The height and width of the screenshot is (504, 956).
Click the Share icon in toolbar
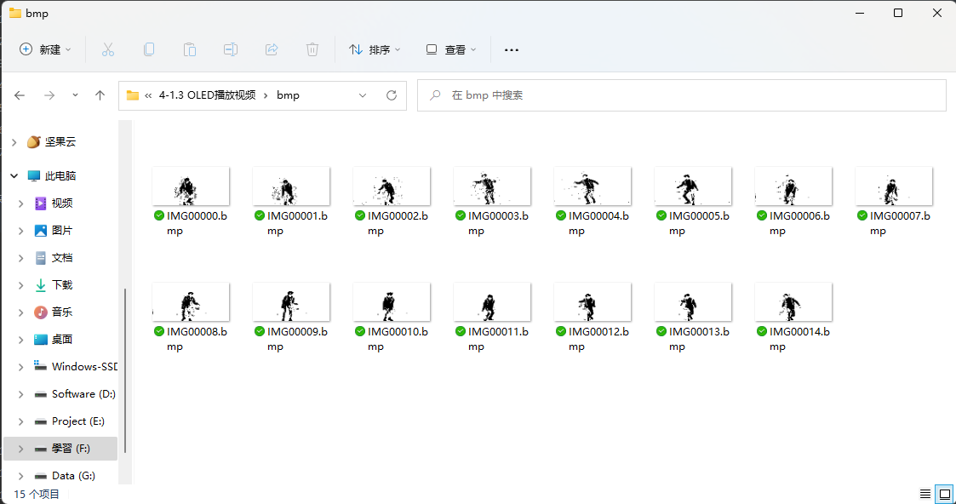[x=272, y=49]
